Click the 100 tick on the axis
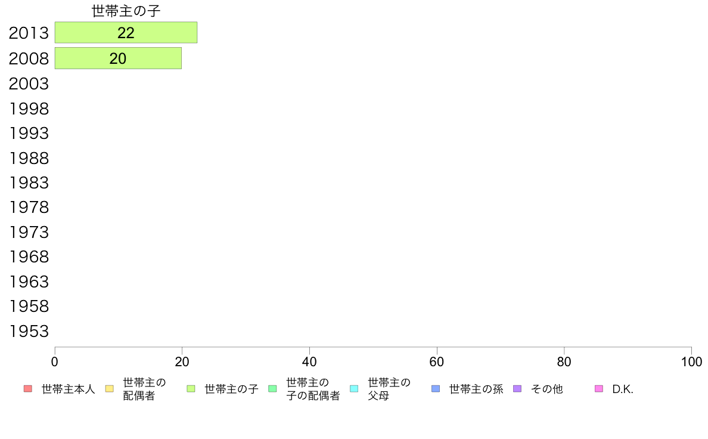The height and width of the screenshot is (439, 708). (x=691, y=361)
